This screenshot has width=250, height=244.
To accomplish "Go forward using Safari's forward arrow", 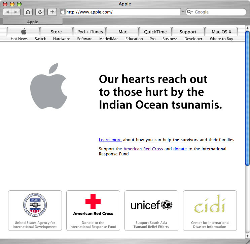I will click(x=16, y=12).
